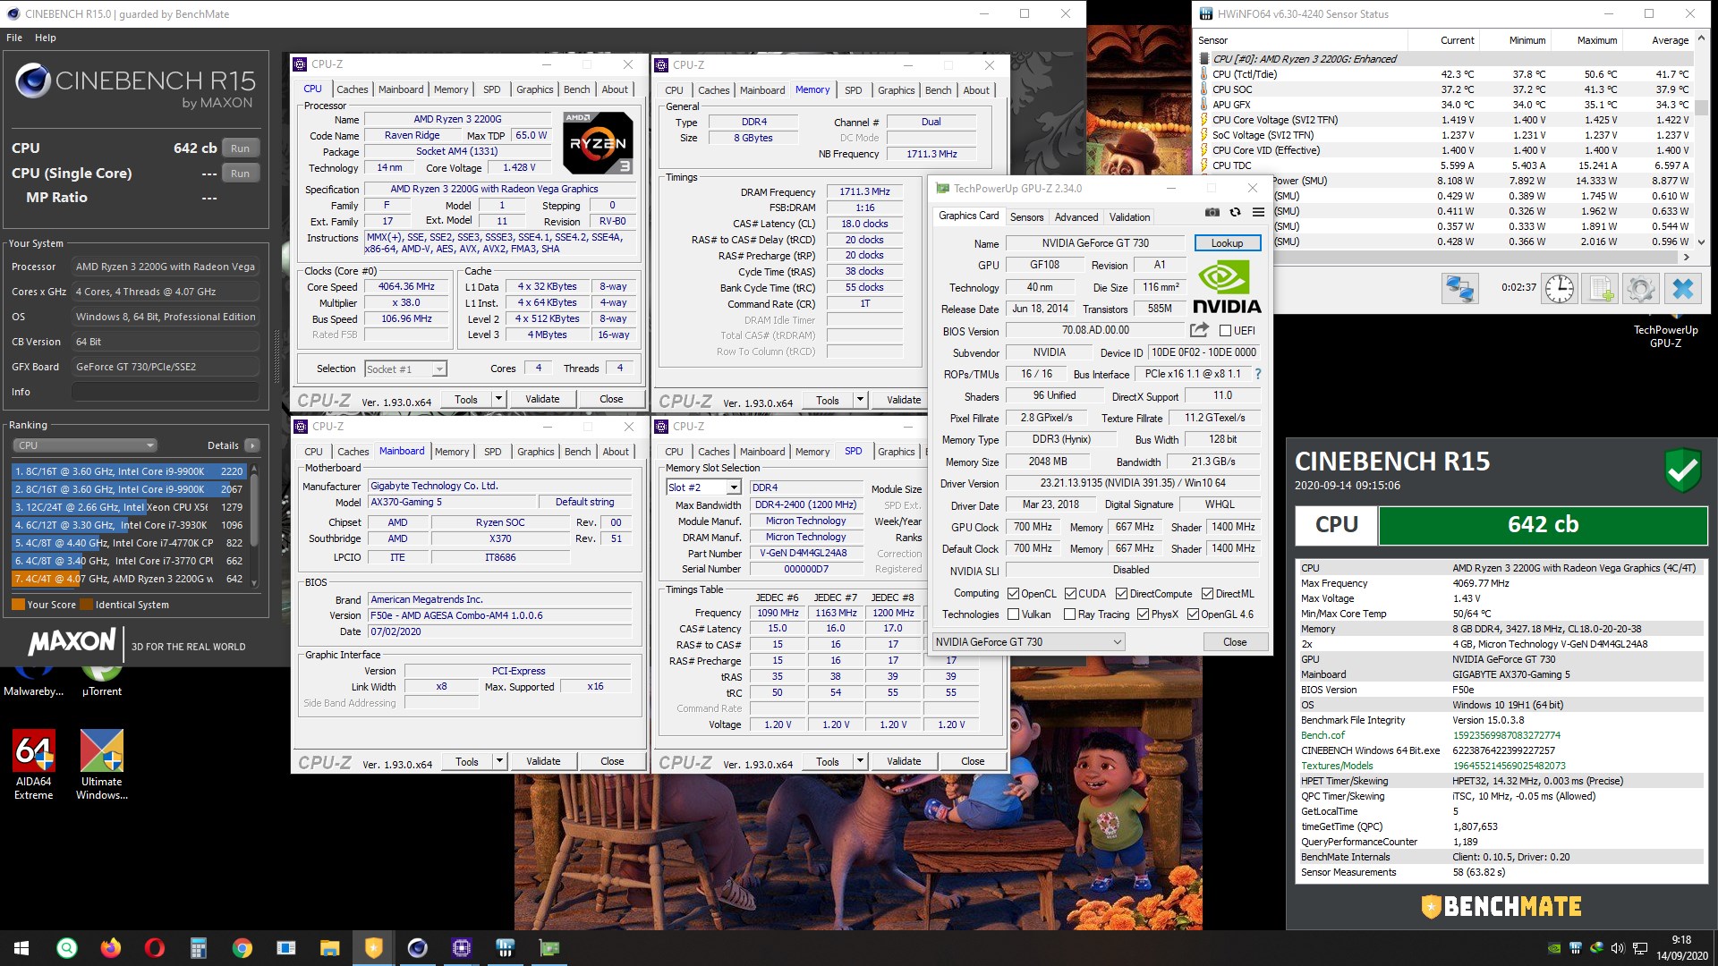Switch to the GPU-Z Advanced tab

pyautogui.click(x=1076, y=217)
